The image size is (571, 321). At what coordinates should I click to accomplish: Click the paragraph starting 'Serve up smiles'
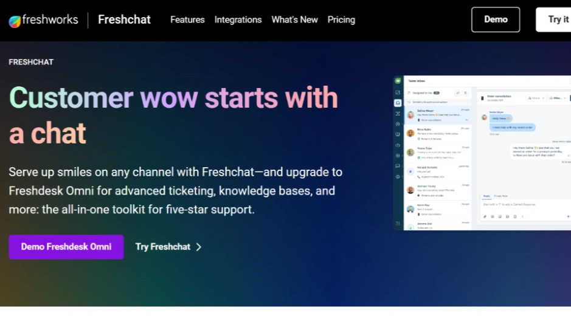pyautogui.click(x=176, y=191)
